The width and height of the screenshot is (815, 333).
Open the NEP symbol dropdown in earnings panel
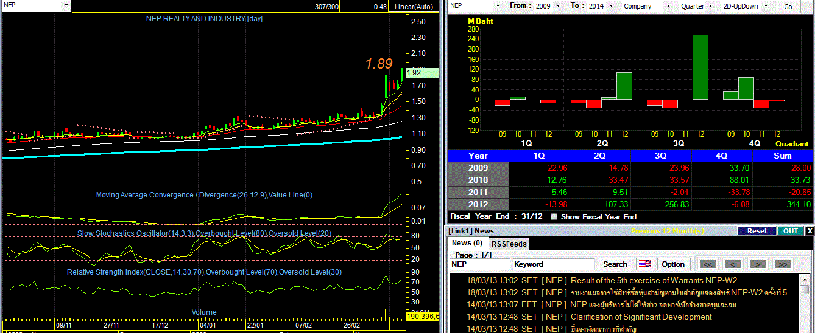pos(498,6)
